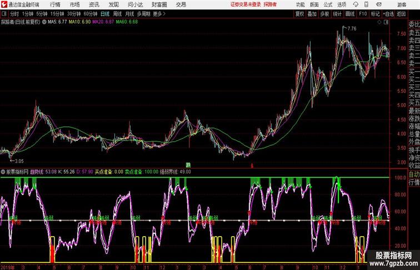Switch to 5分钟 period tab
Screen dimensions: 420x270
pyautogui.click(x=42, y=14)
